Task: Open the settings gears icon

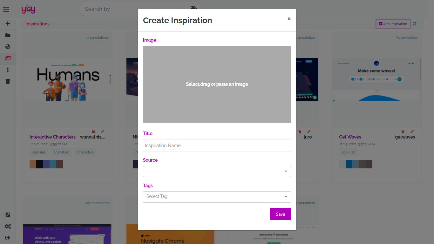Action: coord(8,226)
